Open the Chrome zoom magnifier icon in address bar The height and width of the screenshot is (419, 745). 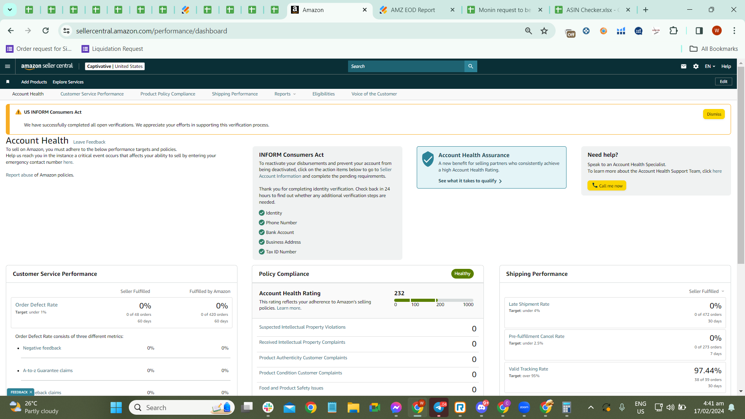click(x=528, y=31)
